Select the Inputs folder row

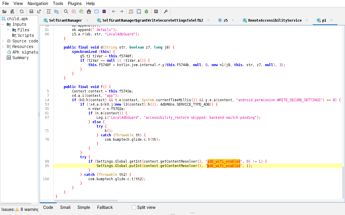(19, 24)
